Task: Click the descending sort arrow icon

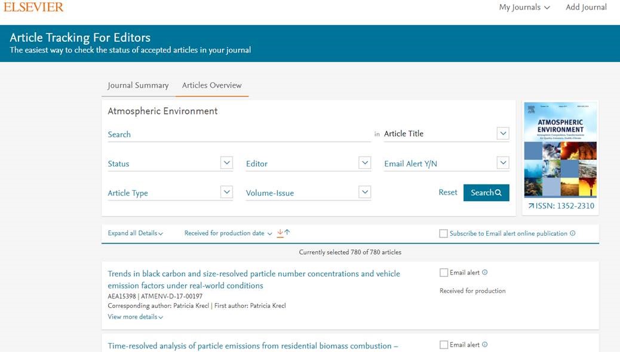Action: [280, 233]
